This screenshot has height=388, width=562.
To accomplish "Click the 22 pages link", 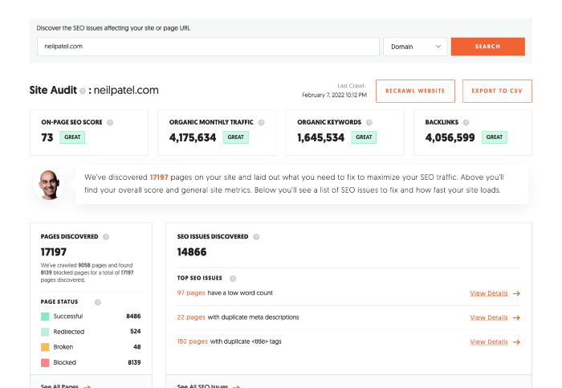I will click(x=191, y=317).
